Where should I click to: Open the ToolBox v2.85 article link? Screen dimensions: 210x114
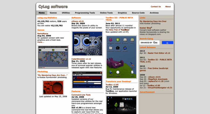tap(112, 85)
